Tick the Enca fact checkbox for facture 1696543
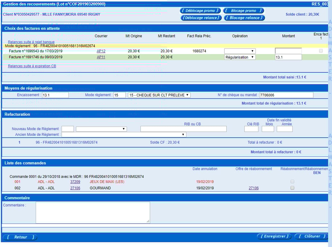Image resolution: width=332 pixels, height=247 pixels. click(321, 51)
